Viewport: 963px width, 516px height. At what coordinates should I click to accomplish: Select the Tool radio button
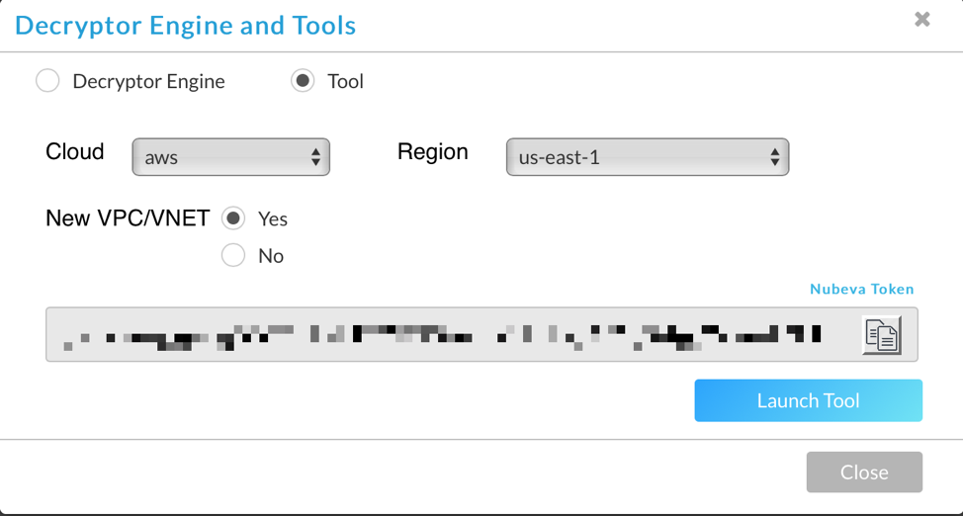pyautogui.click(x=303, y=81)
